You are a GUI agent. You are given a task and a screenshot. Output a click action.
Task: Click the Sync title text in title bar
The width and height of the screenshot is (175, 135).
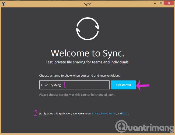(x=87, y=4)
